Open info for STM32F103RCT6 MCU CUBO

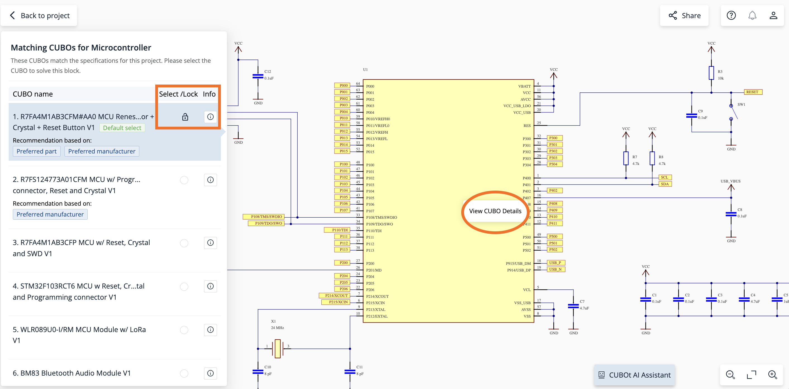click(211, 286)
